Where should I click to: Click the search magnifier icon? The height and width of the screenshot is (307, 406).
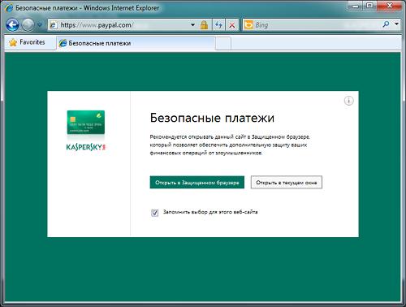pyautogui.click(x=386, y=24)
